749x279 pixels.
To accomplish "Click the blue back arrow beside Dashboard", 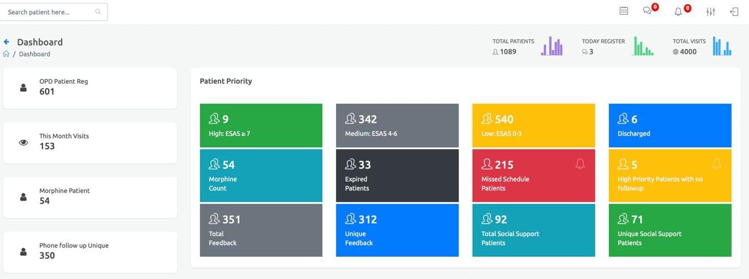I will (x=7, y=42).
